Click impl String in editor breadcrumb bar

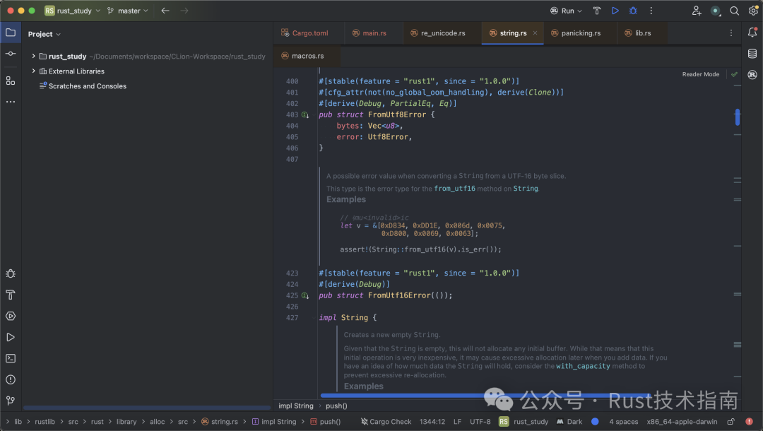tap(296, 406)
